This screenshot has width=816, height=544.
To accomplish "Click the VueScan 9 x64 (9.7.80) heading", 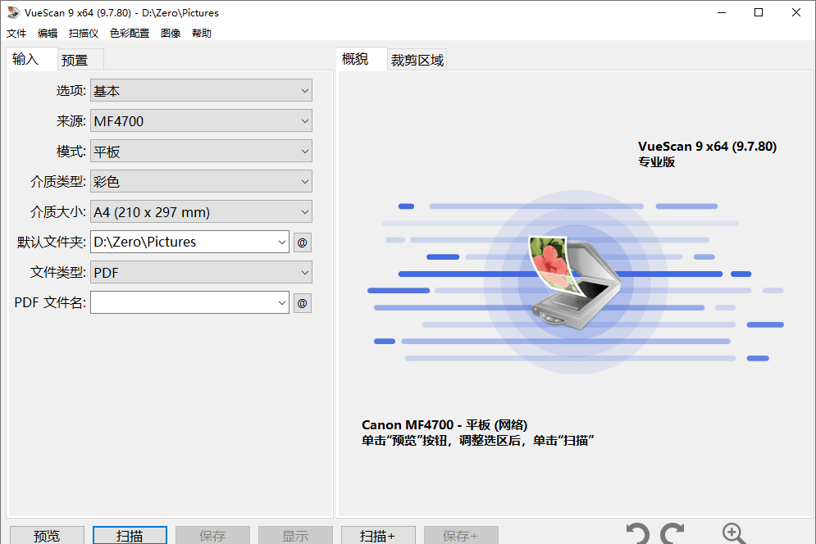I will (x=707, y=147).
